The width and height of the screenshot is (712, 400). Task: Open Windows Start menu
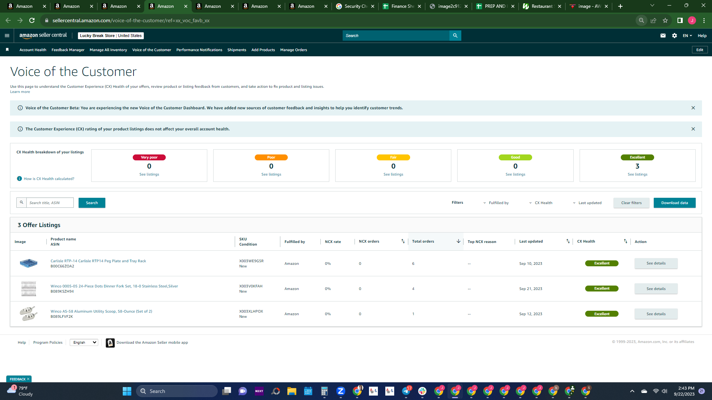[x=127, y=391]
